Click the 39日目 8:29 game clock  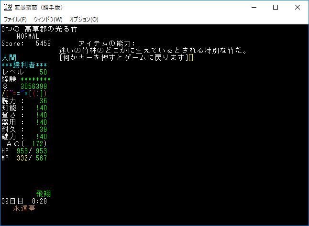pos(24,201)
